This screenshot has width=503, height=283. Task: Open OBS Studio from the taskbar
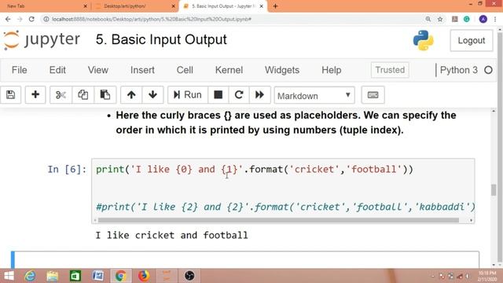[189, 276]
